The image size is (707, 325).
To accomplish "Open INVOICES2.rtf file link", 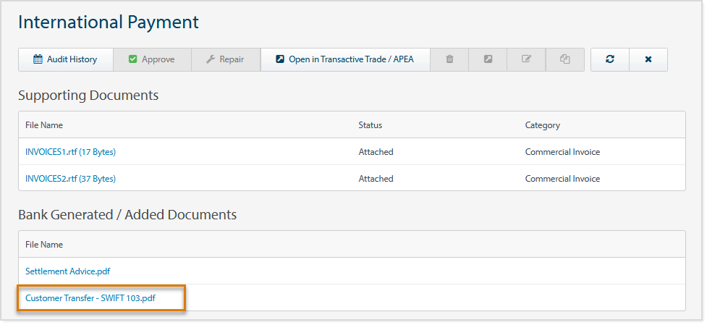I will coord(70,179).
